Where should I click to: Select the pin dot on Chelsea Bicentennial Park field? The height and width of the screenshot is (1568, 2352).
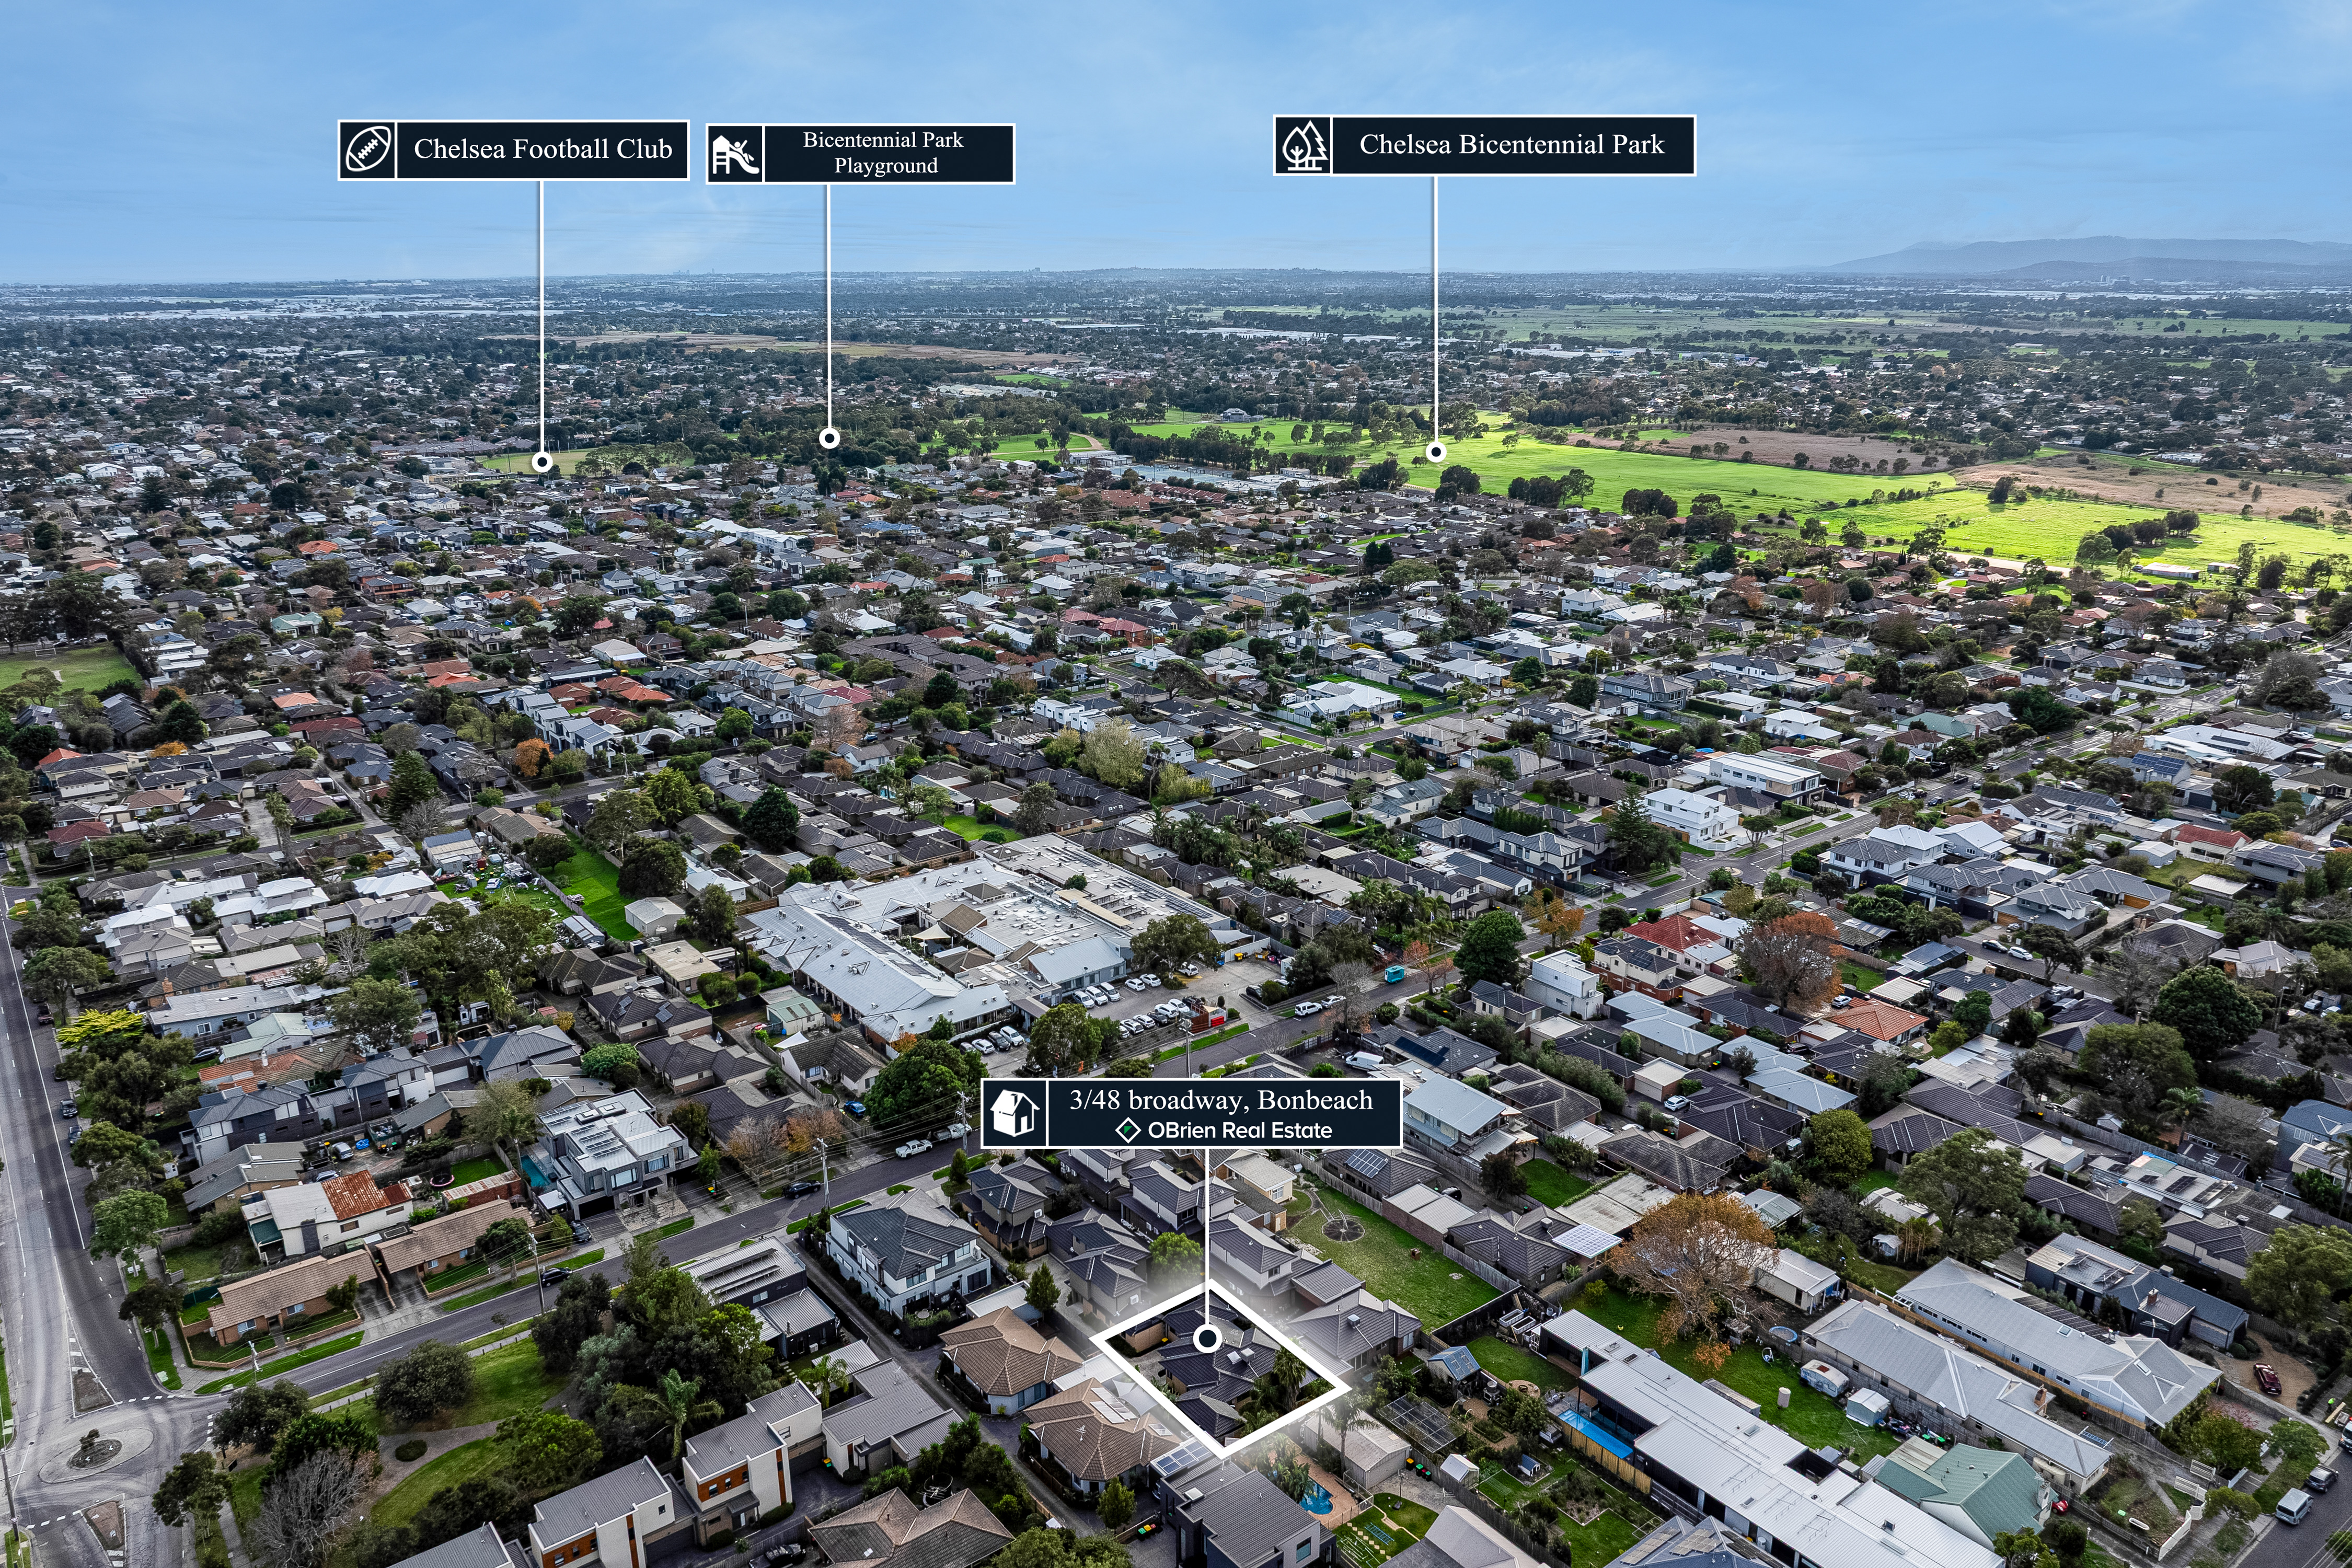coord(1435,452)
